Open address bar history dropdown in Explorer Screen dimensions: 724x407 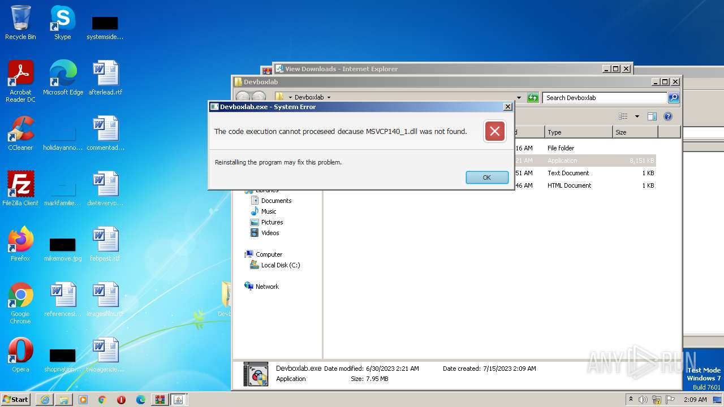519,98
